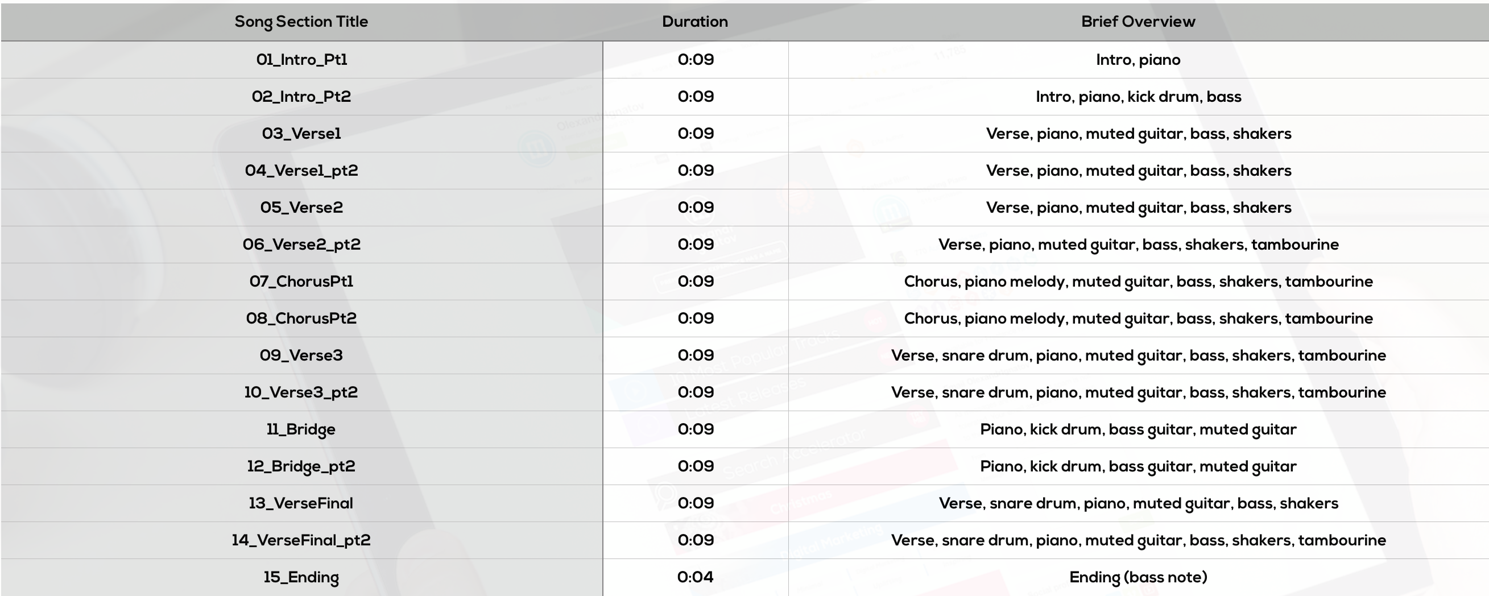Click the 0:09 duration in the 09_Verse3 row
Image resolution: width=1489 pixels, height=596 pixels.
click(696, 355)
